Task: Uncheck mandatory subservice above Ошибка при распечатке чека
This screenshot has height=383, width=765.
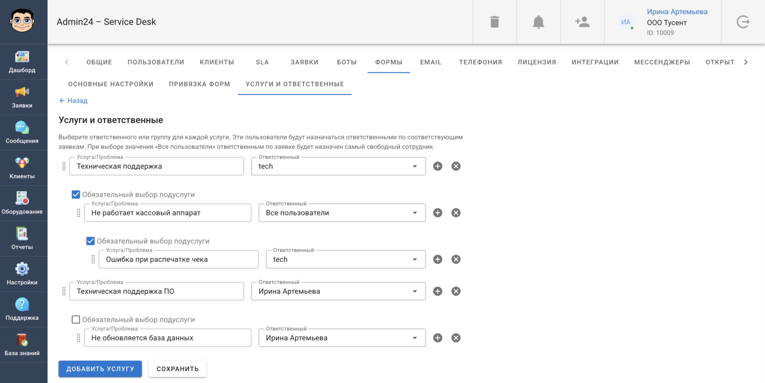Action: click(91, 241)
